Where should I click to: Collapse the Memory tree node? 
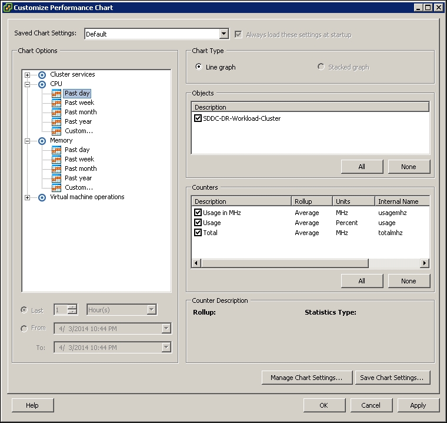28,141
